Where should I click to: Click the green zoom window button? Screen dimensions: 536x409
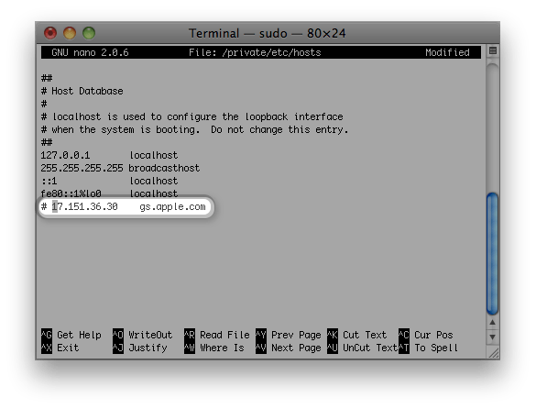(89, 33)
